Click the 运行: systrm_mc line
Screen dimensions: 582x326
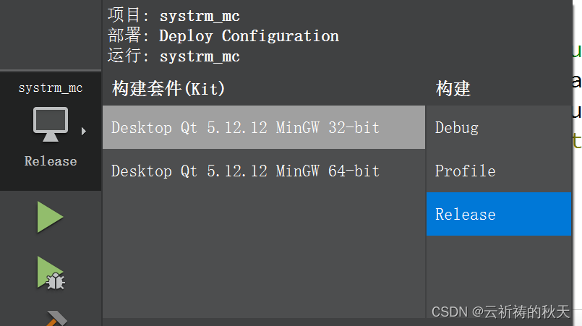click(x=174, y=56)
